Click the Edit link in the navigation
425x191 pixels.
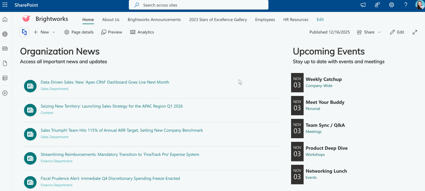point(320,19)
